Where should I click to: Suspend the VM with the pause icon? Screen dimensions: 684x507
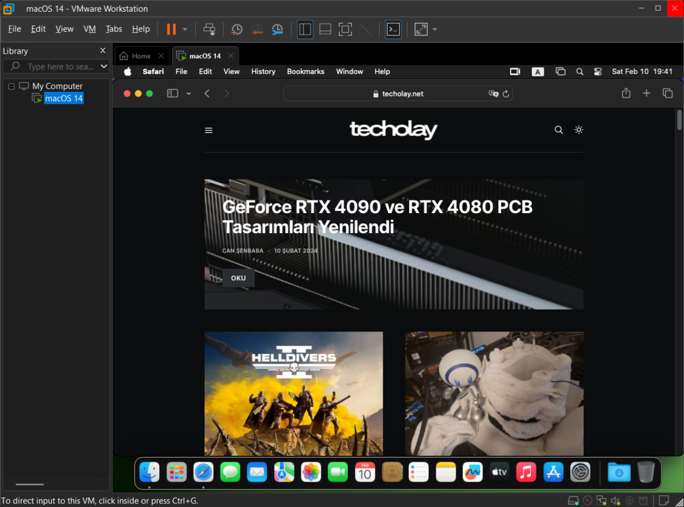tap(172, 29)
